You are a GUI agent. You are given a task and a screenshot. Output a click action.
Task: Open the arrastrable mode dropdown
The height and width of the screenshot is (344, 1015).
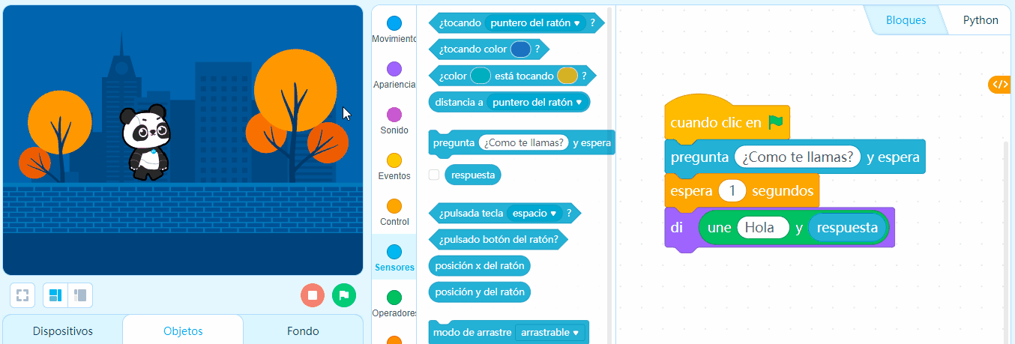click(550, 332)
